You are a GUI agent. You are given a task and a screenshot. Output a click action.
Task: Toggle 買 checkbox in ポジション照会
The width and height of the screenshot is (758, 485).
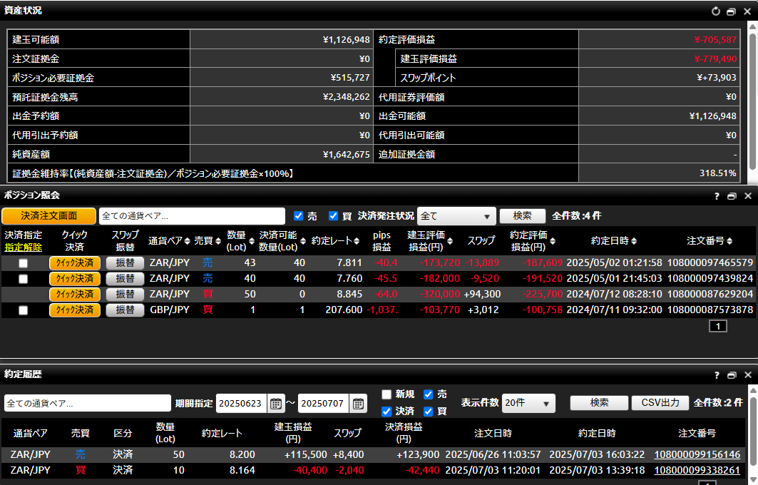pyautogui.click(x=334, y=215)
